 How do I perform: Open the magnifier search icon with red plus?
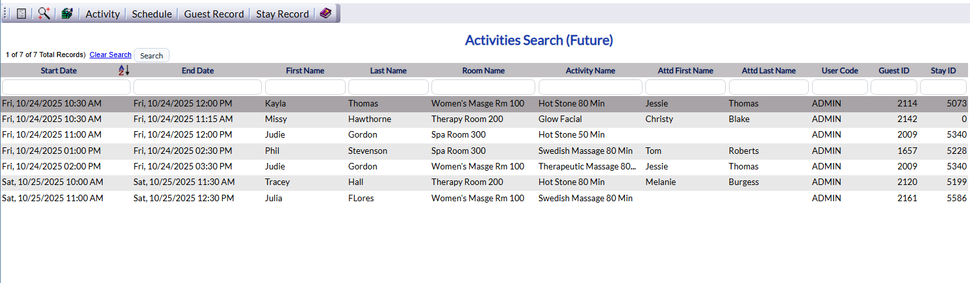point(44,14)
